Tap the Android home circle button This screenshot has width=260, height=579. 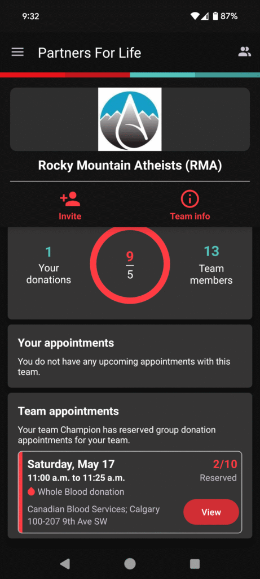[130, 564]
